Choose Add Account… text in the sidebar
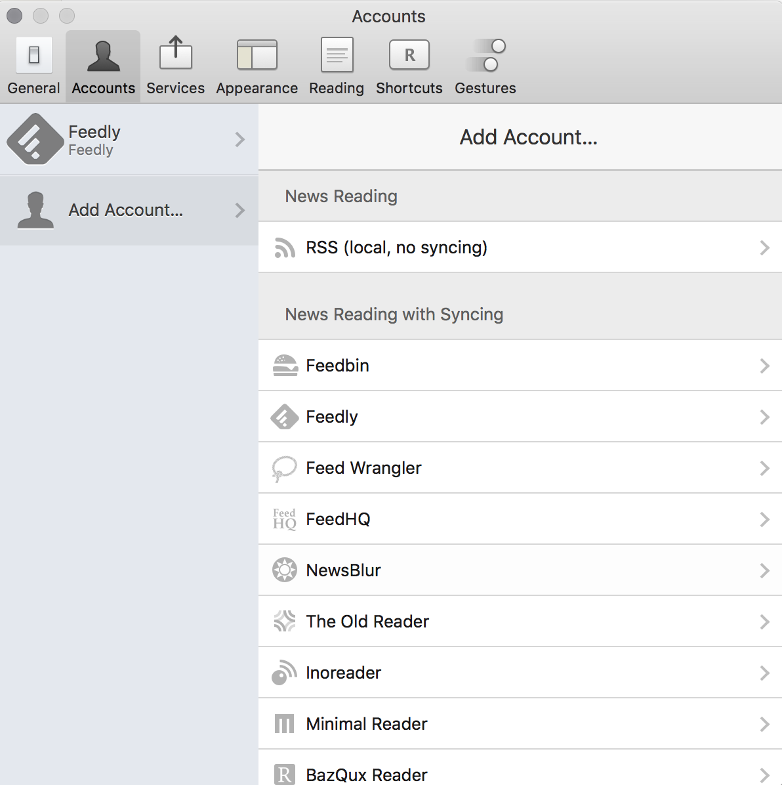Viewport: 782px width, 785px height. click(125, 210)
